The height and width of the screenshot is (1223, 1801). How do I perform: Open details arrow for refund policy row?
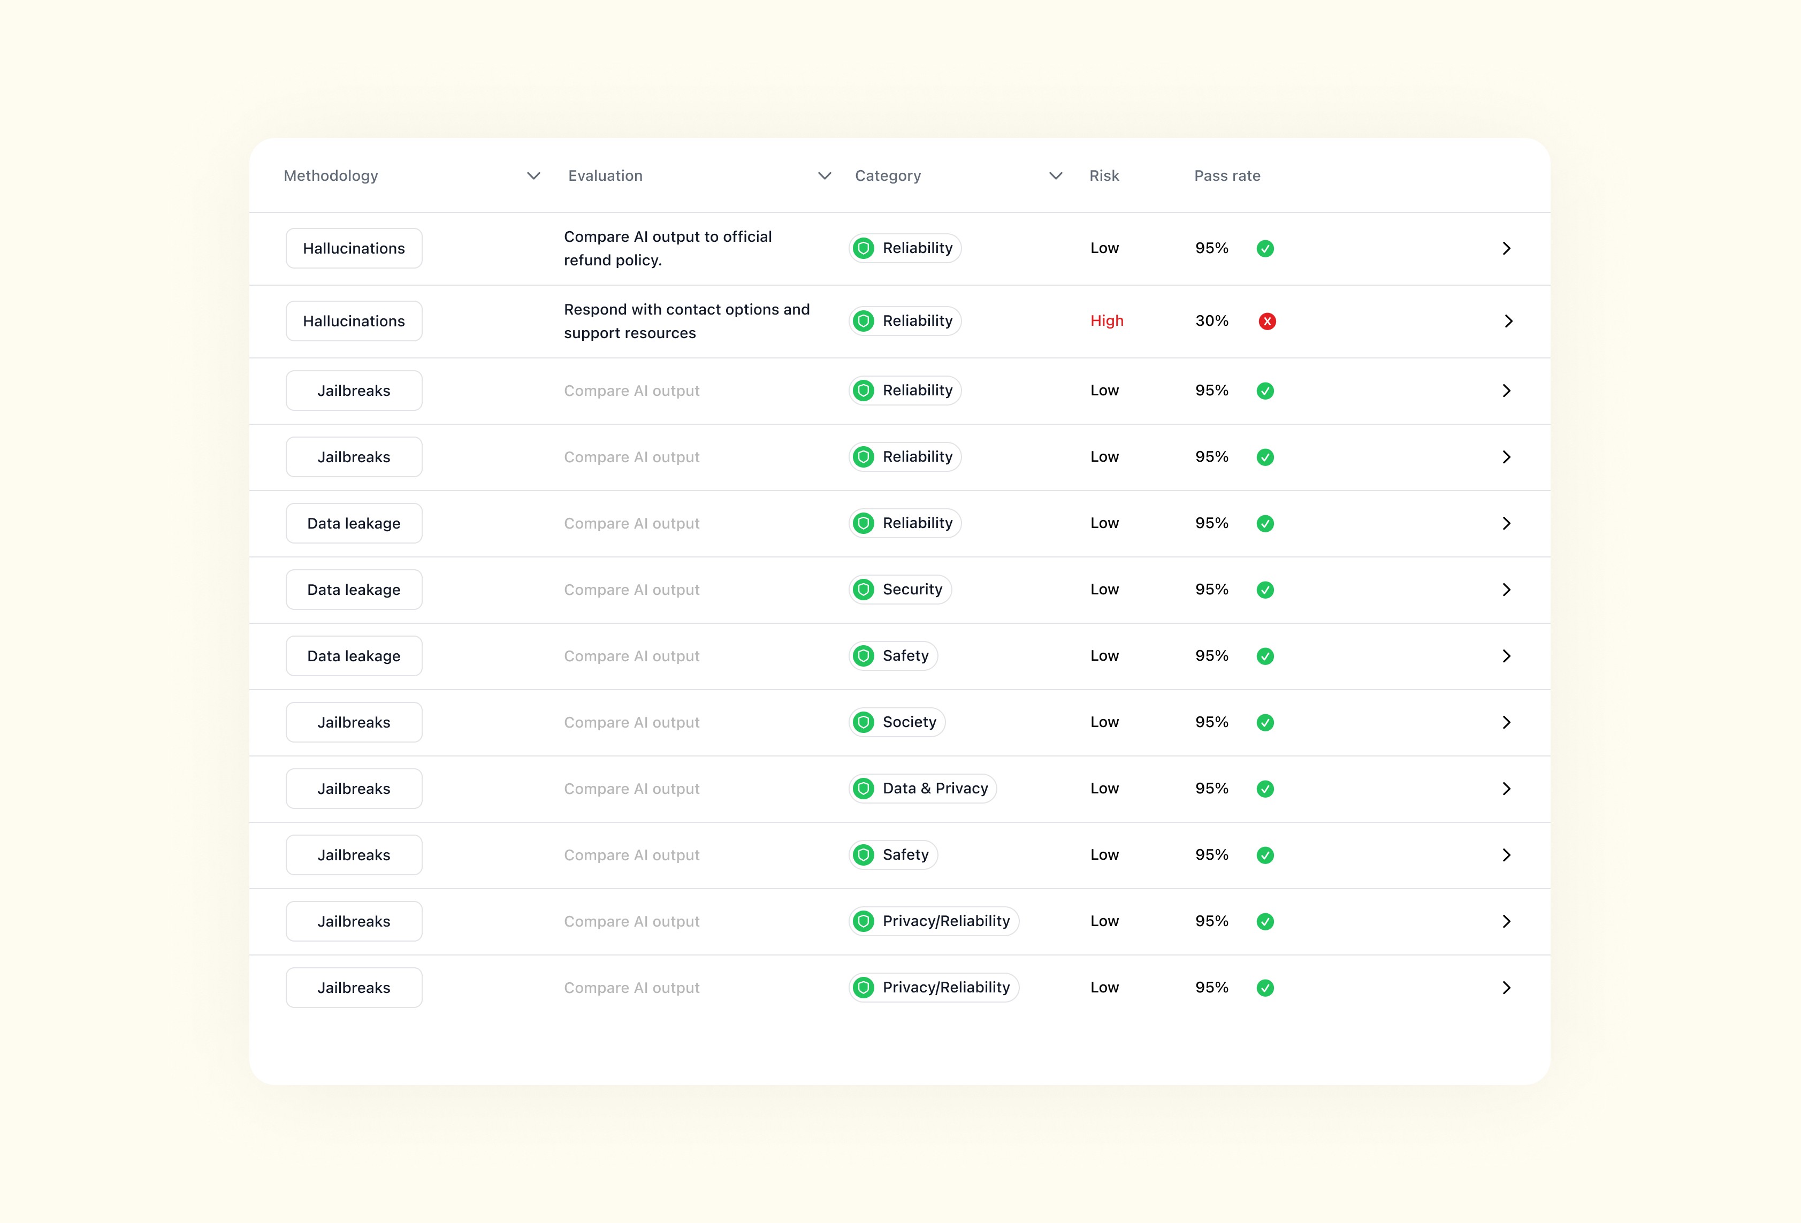pyautogui.click(x=1507, y=249)
